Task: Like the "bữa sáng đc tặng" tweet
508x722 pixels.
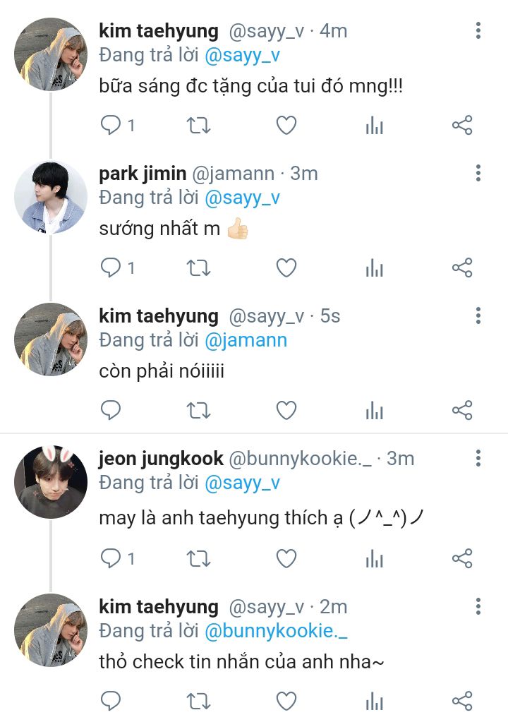Action: (x=286, y=126)
